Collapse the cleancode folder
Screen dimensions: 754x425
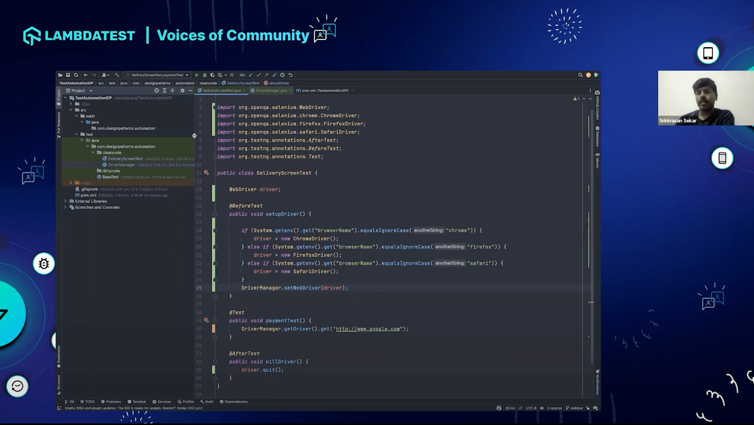coord(93,153)
